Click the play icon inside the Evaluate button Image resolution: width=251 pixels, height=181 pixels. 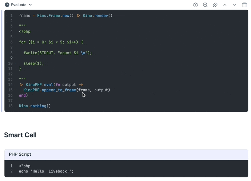[7, 5]
